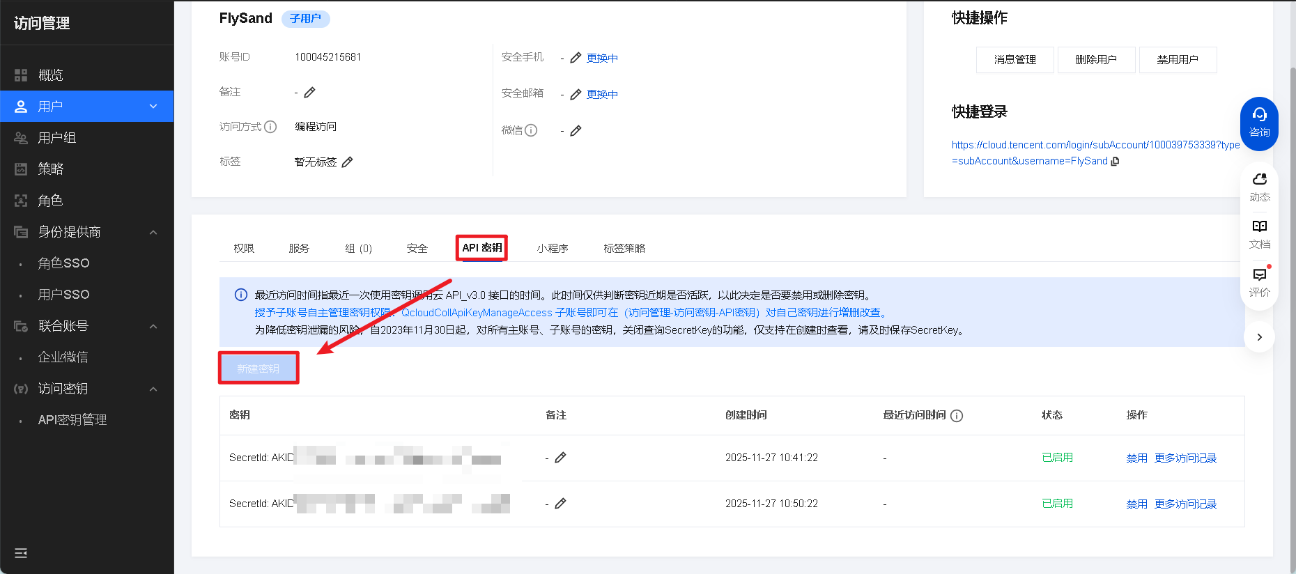
Task: Click the 新建密钥 button
Action: pyautogui.click(x=259, y=368)
